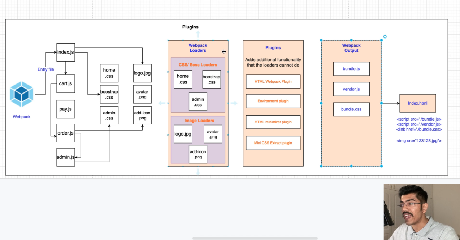460x240 pixels.
Task: Select the Index.html box
Action: 417,103
